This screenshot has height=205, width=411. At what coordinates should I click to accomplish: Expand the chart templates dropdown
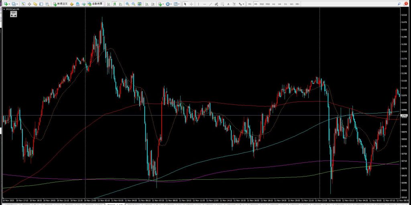(x=180, y=4)
